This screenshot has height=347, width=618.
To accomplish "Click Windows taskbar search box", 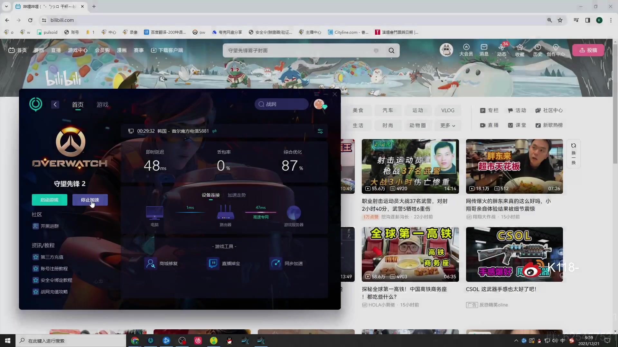I will point(71,341).
